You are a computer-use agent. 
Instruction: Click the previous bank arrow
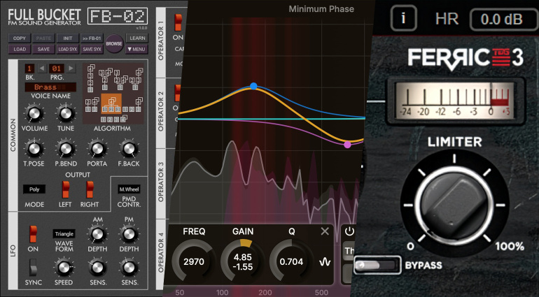tap(41, 68)
